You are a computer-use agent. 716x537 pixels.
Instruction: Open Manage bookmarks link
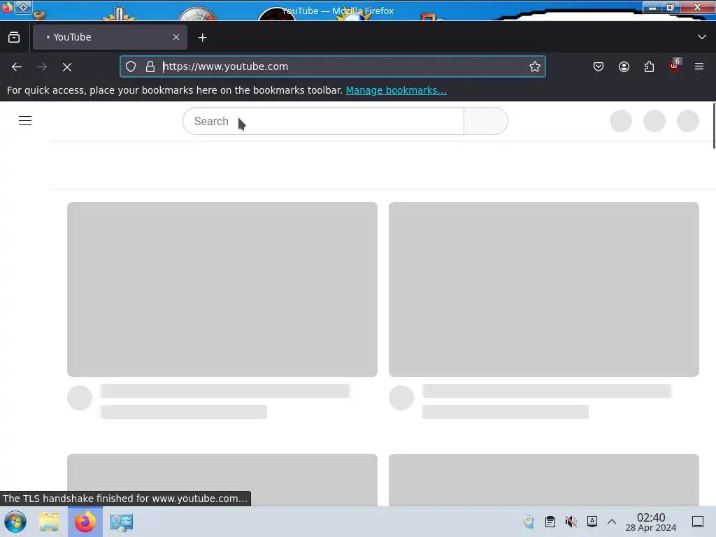pyautogui.click(x=396, y=90)
